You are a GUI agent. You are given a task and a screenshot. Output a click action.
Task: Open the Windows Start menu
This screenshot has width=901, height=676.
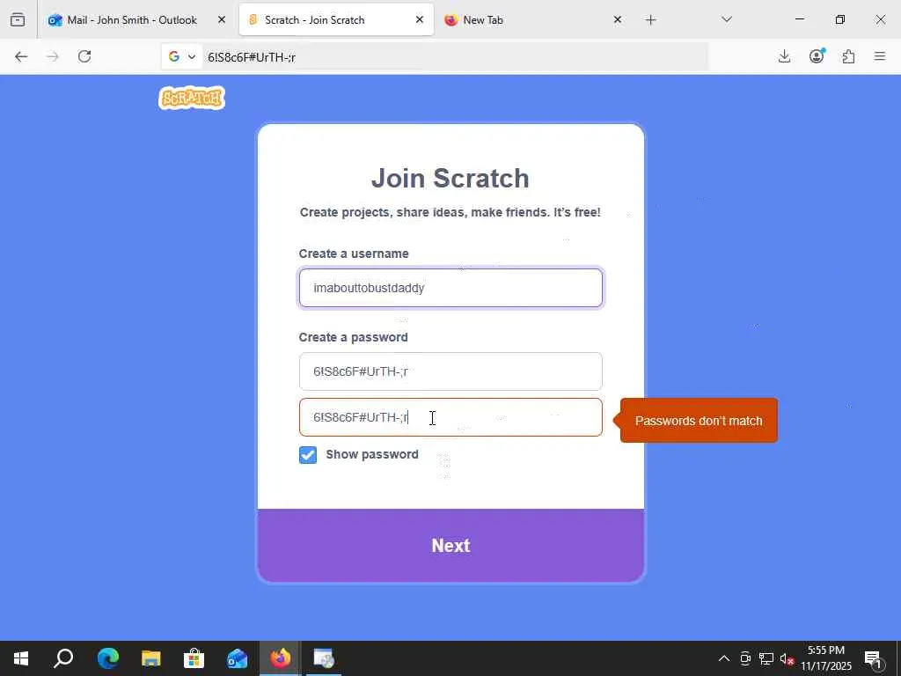point(21,658)
